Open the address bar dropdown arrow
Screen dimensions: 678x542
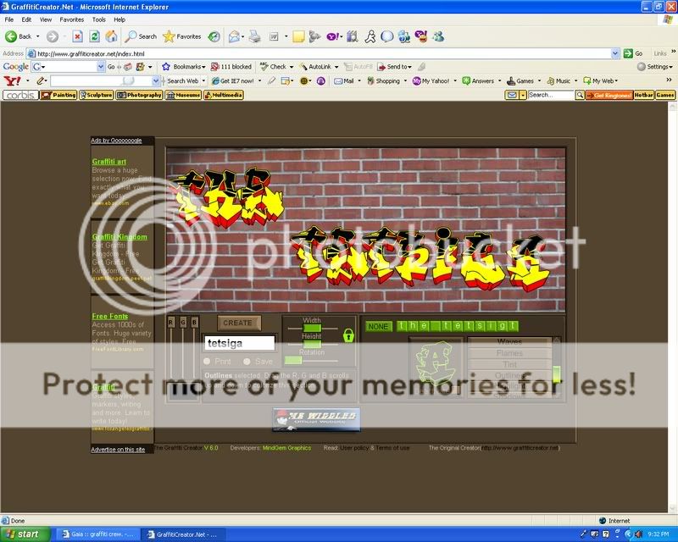[x=615, y=53]
